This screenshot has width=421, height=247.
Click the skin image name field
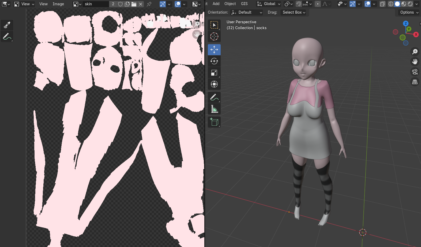(96, 4)
